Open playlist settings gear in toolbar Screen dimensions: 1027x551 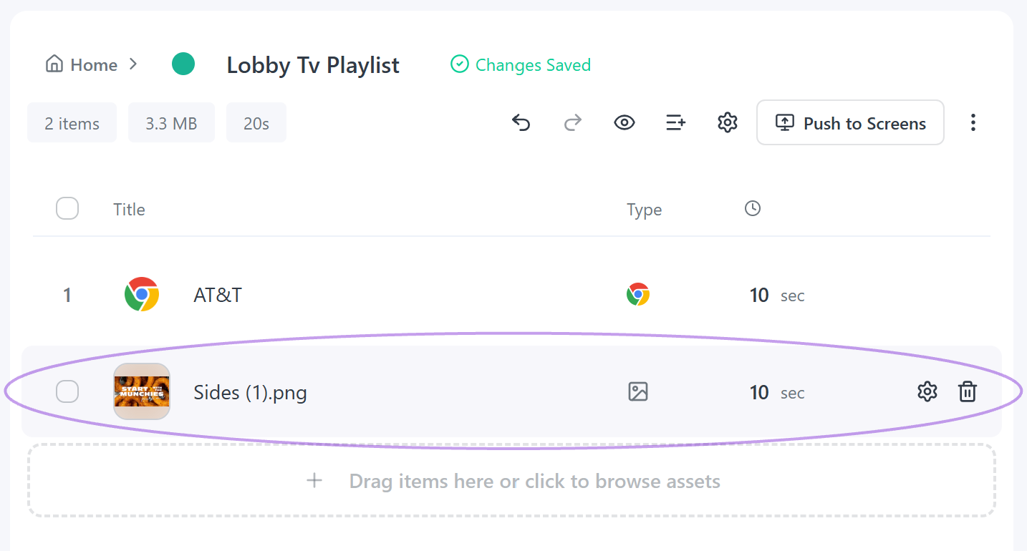pyautogui.click(x=728, y=123)
